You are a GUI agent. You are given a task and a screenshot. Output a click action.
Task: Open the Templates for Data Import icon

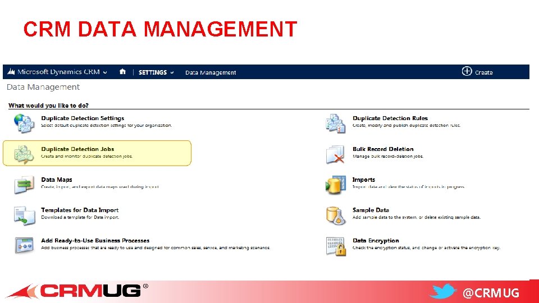24,215
